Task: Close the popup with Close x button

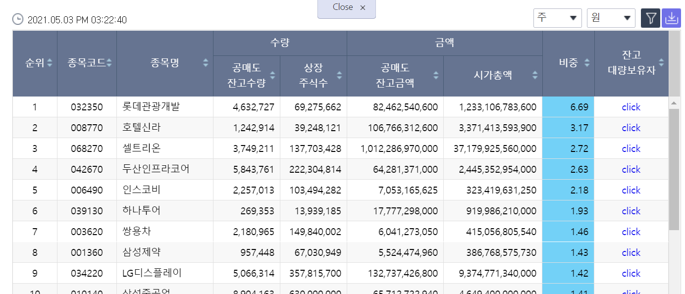Action: pyautogui.click(x=347, y=8)
